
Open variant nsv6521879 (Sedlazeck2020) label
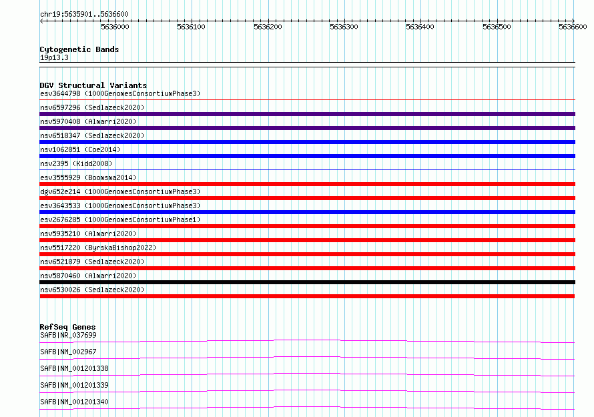[92, 262]
